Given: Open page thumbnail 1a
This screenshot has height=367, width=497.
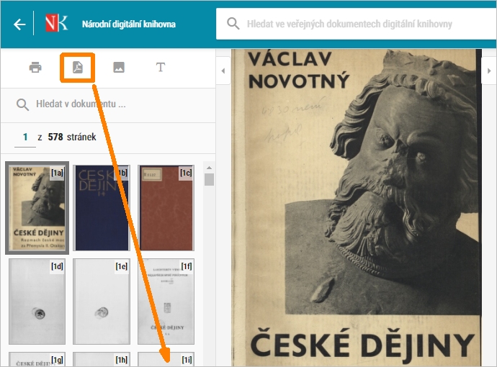Looking at the screenshot, I should click(x=37, y=208).
